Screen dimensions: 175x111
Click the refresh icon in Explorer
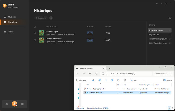pos(96,74)
